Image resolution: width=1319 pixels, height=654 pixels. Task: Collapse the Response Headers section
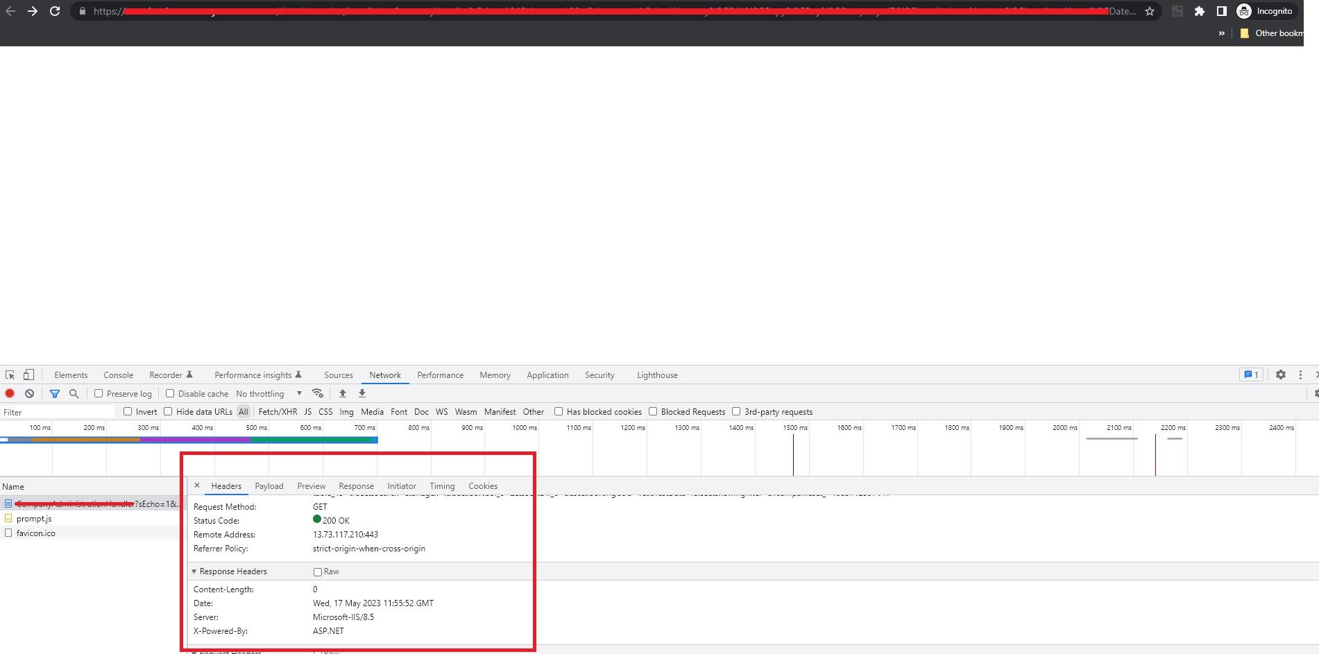pos(194,571)
